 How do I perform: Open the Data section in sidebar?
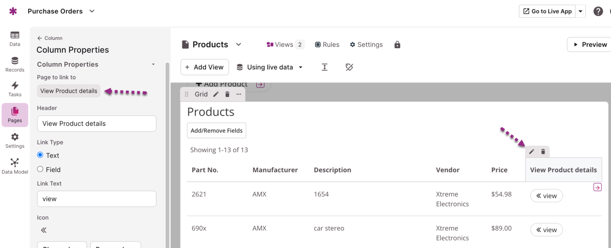[15, 39]
